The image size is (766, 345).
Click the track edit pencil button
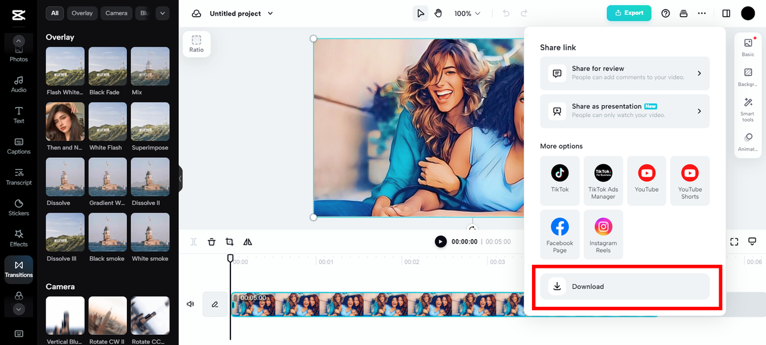click(214, 304)
